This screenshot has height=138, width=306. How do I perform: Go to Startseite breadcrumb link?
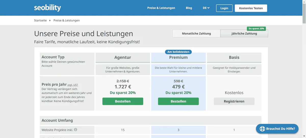click(x=40, y=20)
